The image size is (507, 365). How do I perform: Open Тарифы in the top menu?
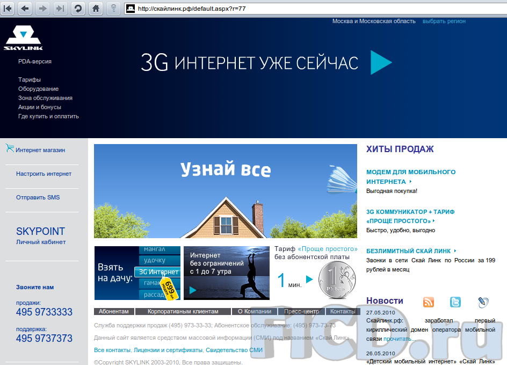pyautogui.click(x=30, y=80)
